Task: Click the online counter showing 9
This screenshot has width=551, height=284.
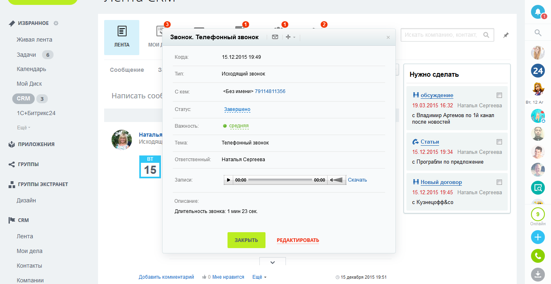Action: pyautogui.click(x=538, y=215)
